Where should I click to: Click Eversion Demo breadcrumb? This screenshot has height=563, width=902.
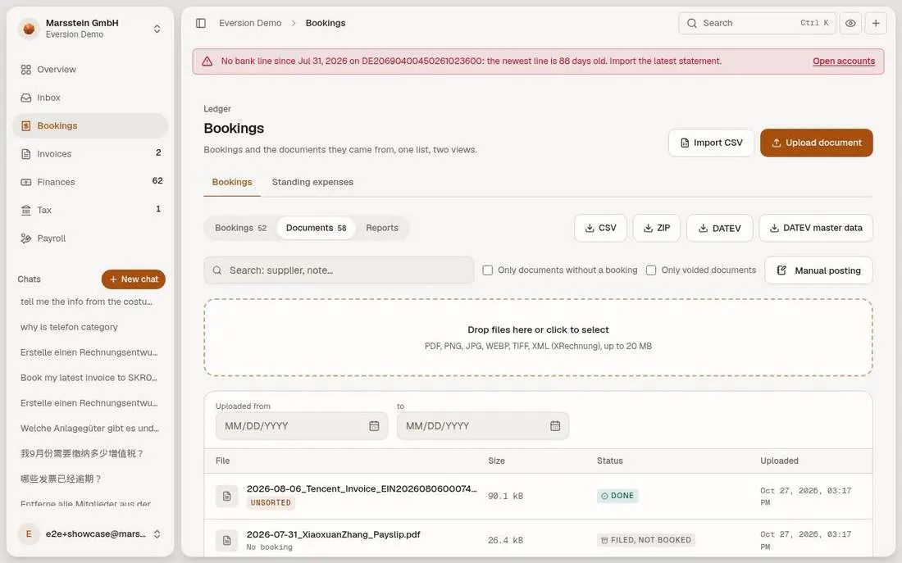[250, 23]
